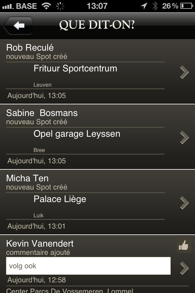
Task: Open Palace Liège chevron arrow
Action: [184, 203]
